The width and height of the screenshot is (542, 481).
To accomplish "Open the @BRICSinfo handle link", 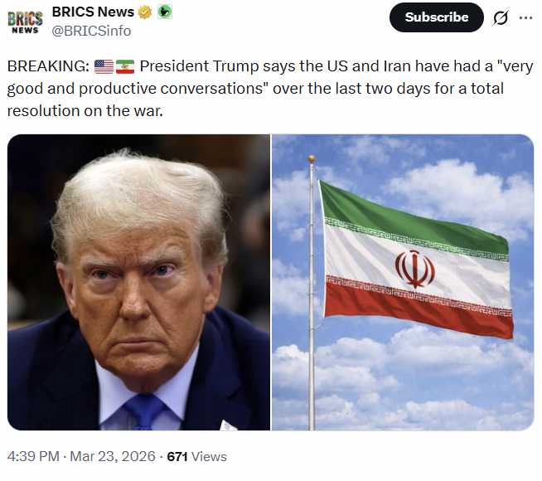I will pyautogui.click(x=91, y=31).
